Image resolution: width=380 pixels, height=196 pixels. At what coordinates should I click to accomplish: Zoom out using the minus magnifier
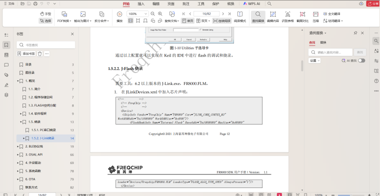[x=152, y=14]
